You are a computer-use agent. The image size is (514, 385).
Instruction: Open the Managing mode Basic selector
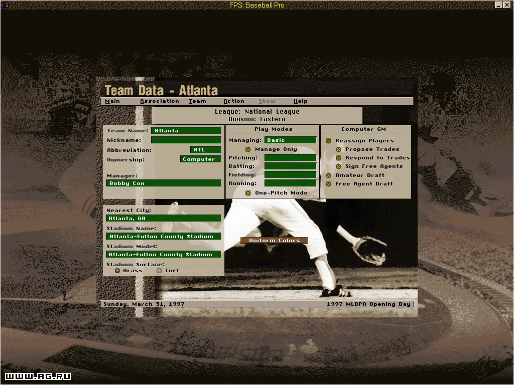click(290, 140)
